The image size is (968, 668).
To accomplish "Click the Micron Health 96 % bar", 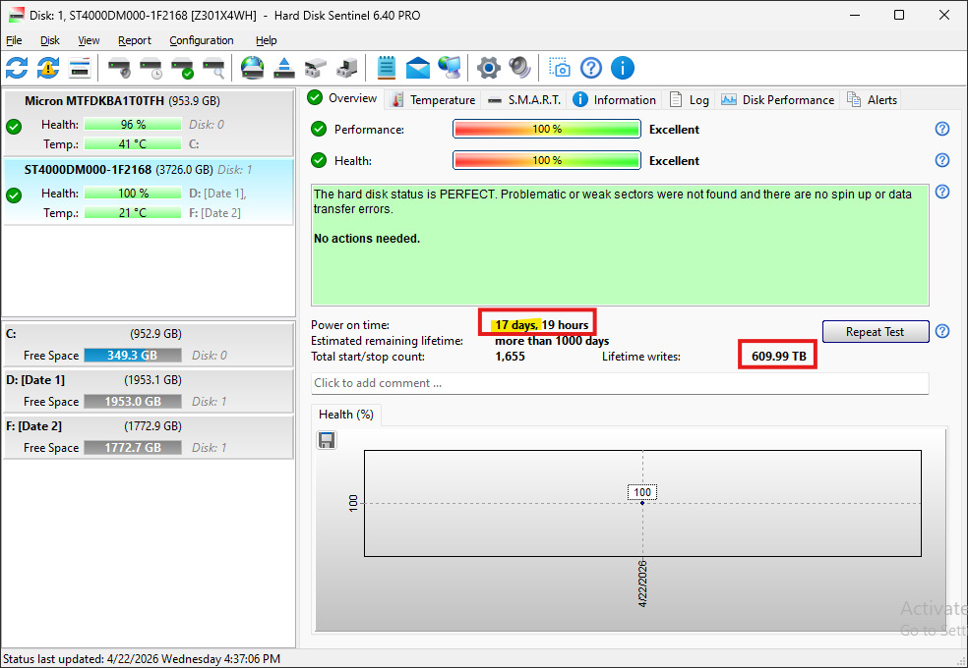I will [133, 125].
